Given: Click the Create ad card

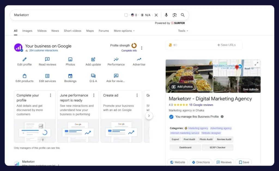Looking at the screenshot, I should point(121,116).
